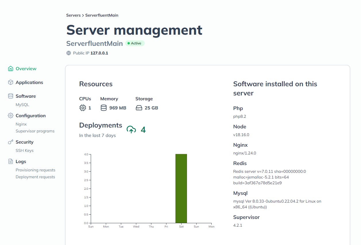
Task: Open the Servers breadcrumb link
Action: [x=73, y=15]
